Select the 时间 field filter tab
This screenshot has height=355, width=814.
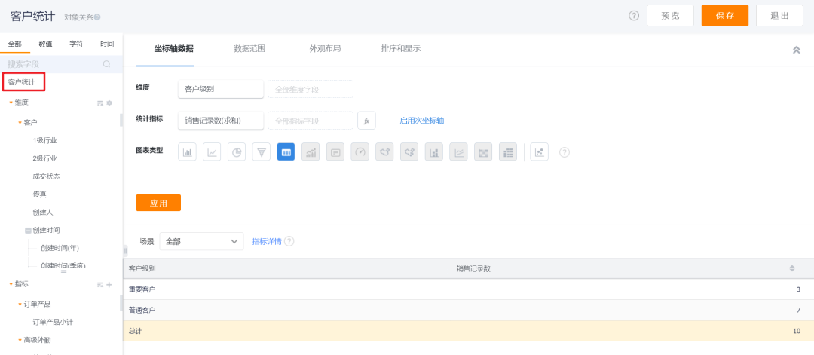tap(107, 44)
